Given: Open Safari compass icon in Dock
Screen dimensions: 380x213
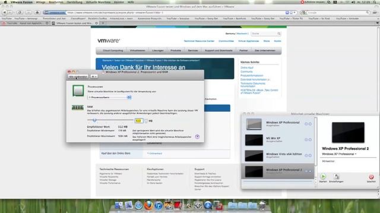Looking at the screenshot, I should pyautogui.click(x=138, y=205).
